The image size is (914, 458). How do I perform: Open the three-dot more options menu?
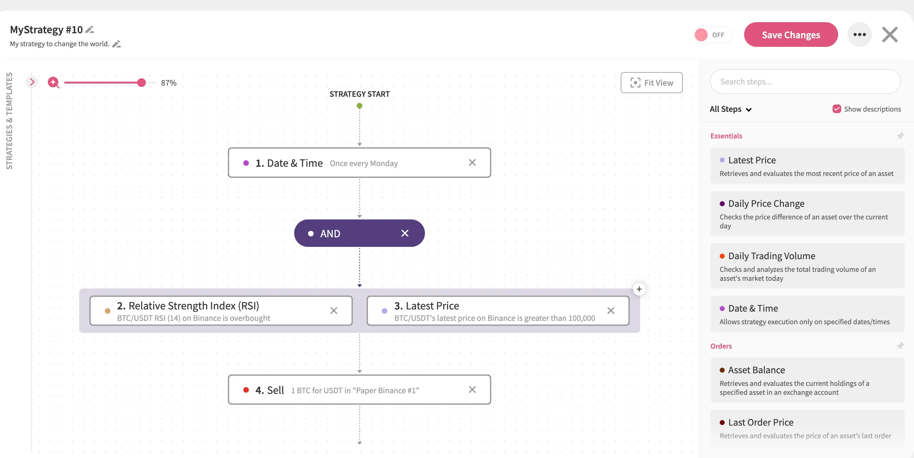pos(859,35)
